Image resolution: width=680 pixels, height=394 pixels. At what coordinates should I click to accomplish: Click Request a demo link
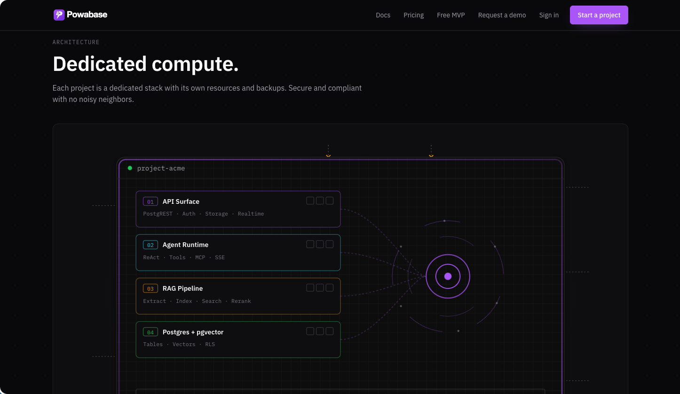pyautogui.click(x=502, y=15)
